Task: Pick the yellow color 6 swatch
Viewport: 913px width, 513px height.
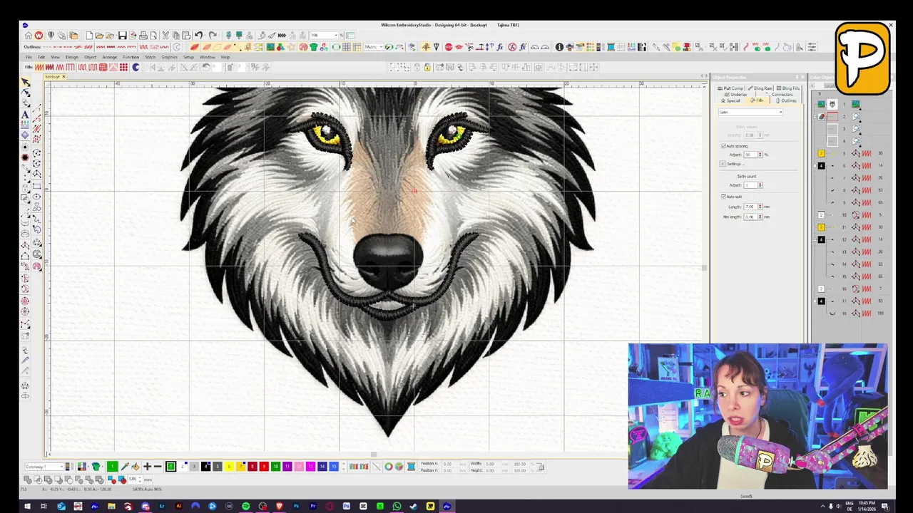Action: [x=229, y=467]
